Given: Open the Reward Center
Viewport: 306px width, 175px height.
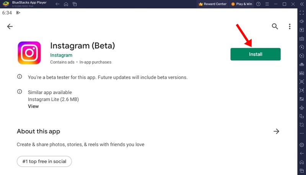Looking at the screenshot, I should [213, 4].
